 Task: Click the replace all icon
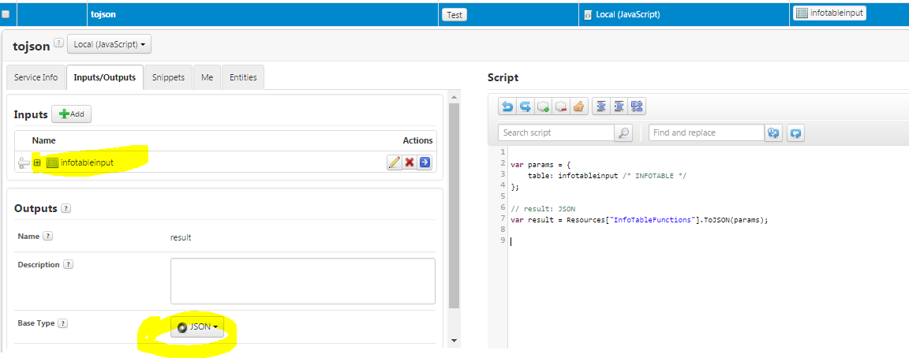pyautogui.click(x=796, y=133)
